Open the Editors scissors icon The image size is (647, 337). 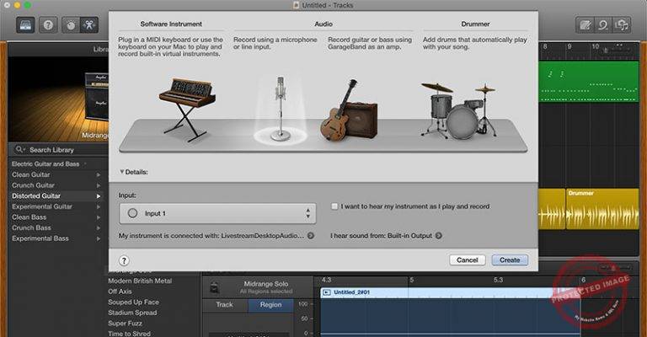[x=88, y=25]
